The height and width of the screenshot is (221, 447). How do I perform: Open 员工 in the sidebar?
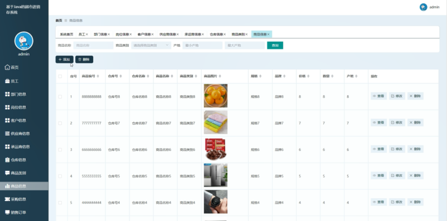[12, 81]
